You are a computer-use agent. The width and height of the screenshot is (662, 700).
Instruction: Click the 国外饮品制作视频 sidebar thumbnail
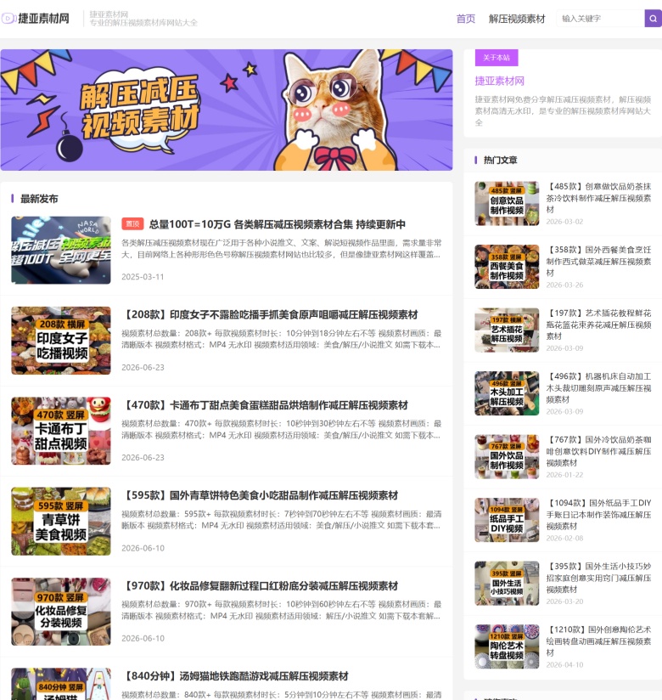click(x=507, y=457)
